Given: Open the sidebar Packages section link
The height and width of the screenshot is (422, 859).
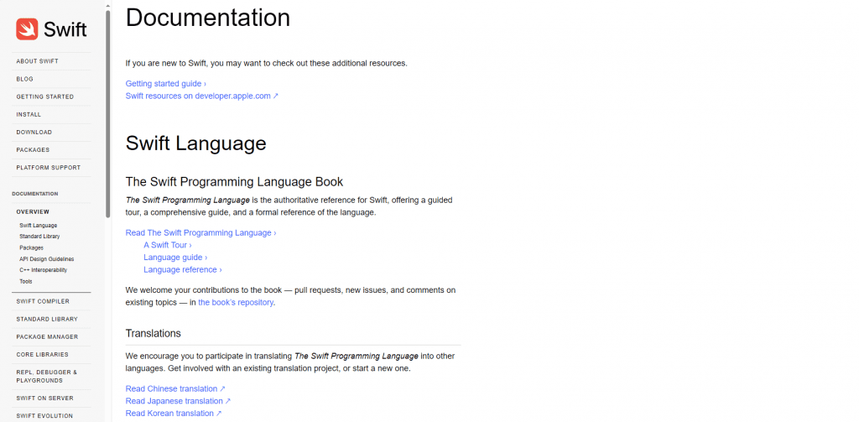Looking at the screenshot, I should coord(33,149).
